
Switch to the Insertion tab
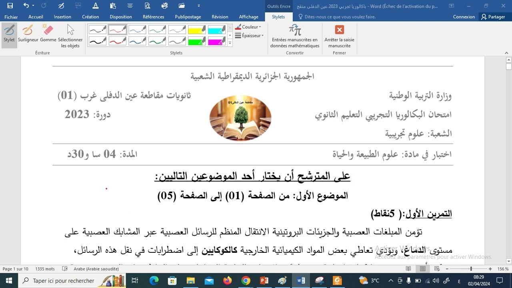(x=62, y=17)
